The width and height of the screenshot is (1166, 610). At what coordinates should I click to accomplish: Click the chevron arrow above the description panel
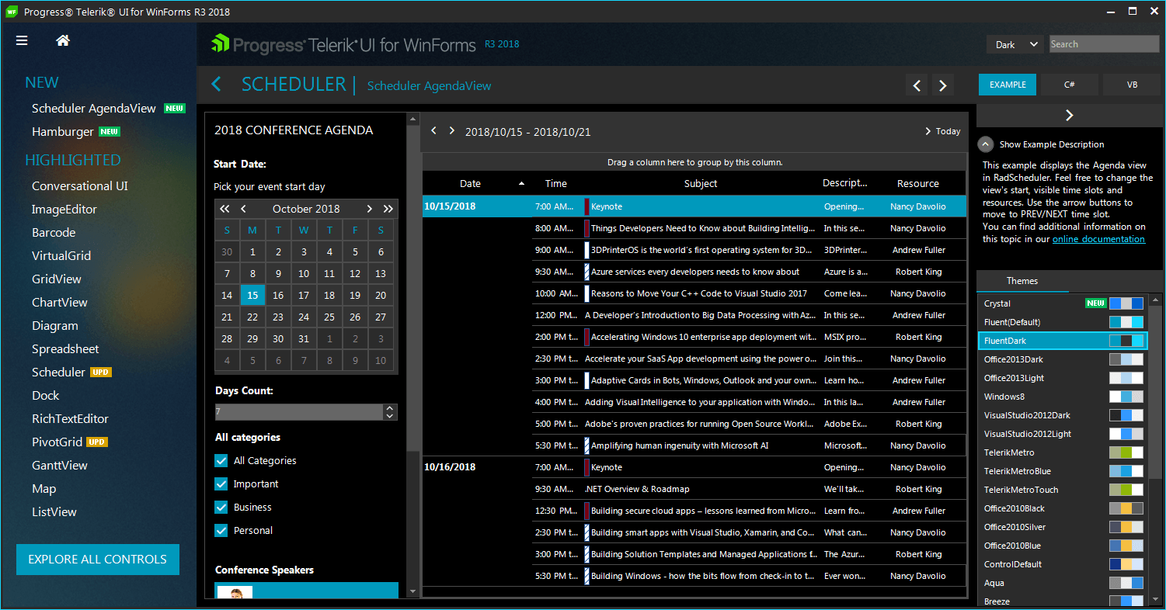[x=1070, y=116]
